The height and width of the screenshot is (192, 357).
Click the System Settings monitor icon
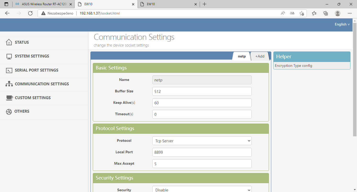pyautogui.click(x=9, y=56)
